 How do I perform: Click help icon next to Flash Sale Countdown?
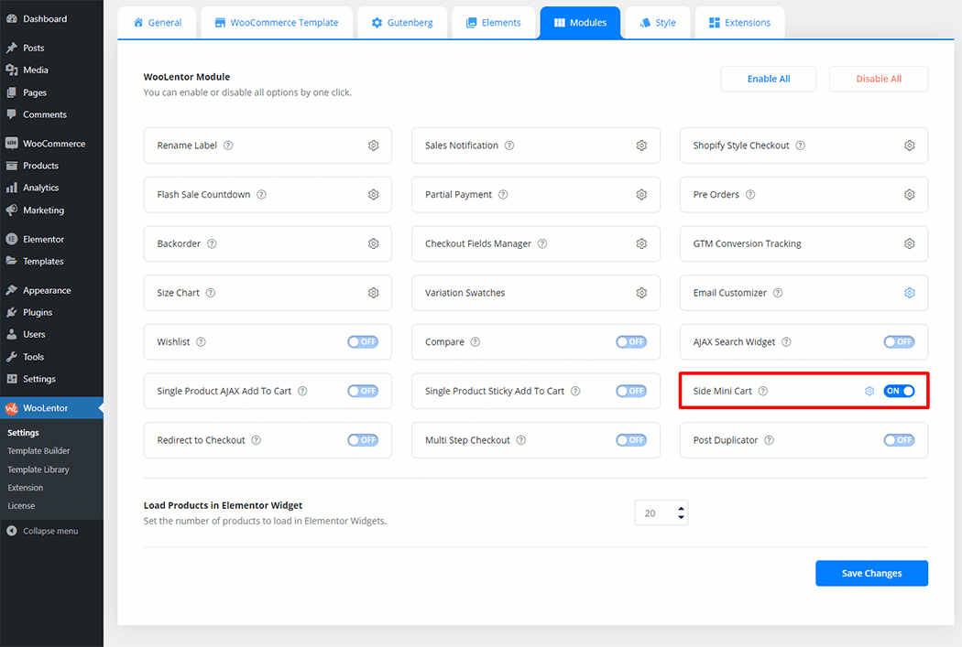[x=261, y=195]
